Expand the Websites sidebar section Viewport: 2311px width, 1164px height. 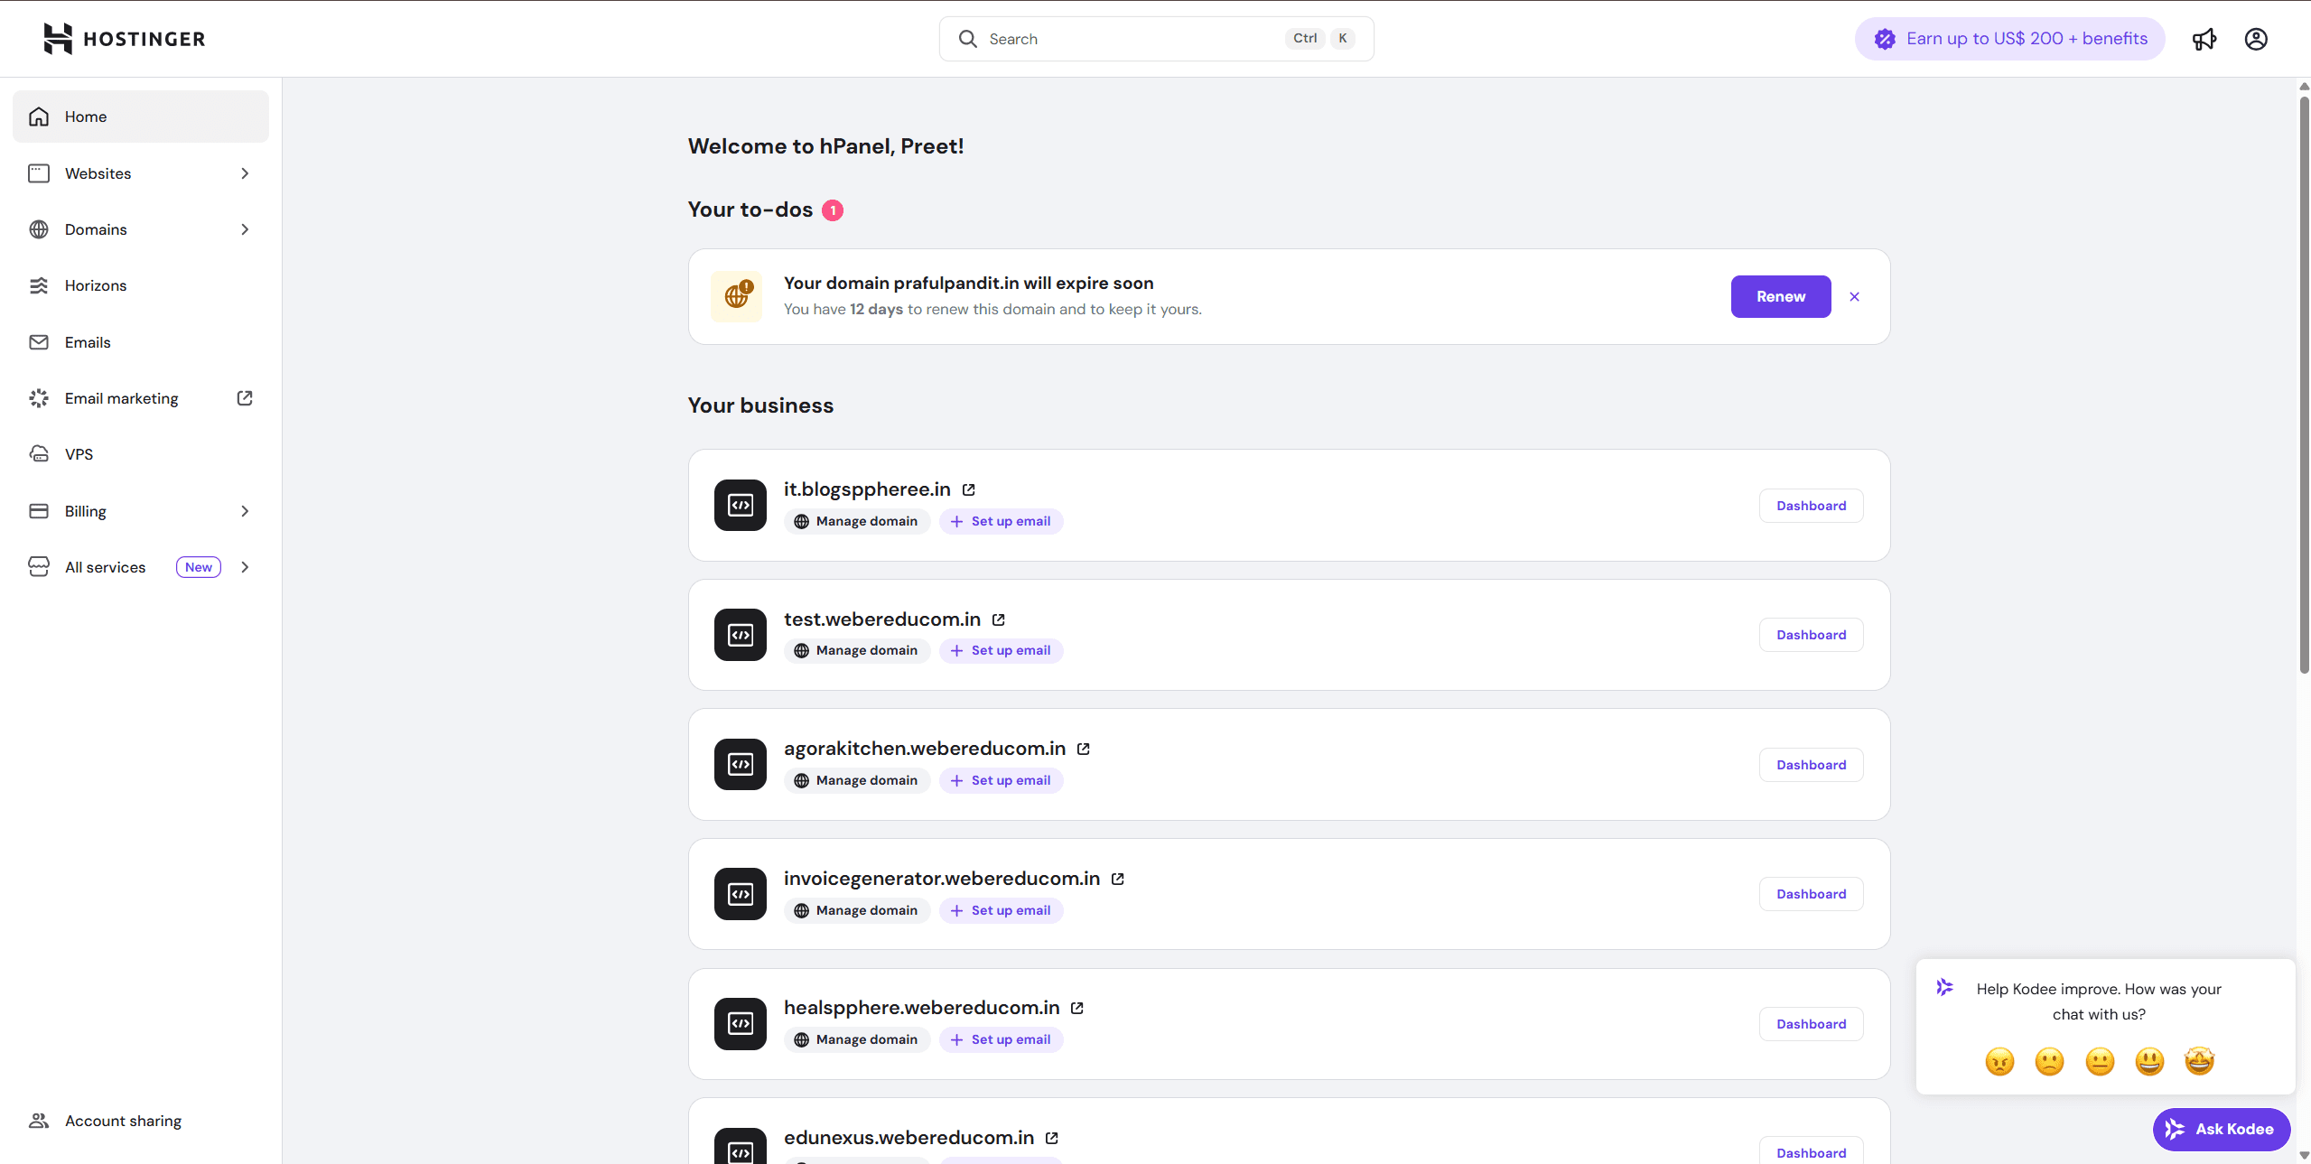(245, 172)
